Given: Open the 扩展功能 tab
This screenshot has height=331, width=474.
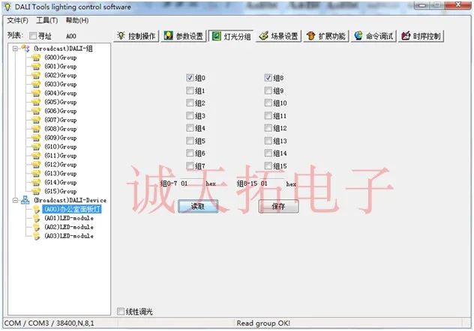Looking at the screenshot, I should [x=326, y=36].
